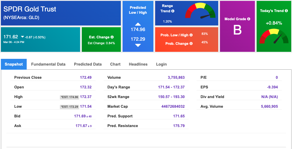Screen dimensions: 293x149
Task: Click the Predicted Low / High heading
Action: tap(138, 10)
